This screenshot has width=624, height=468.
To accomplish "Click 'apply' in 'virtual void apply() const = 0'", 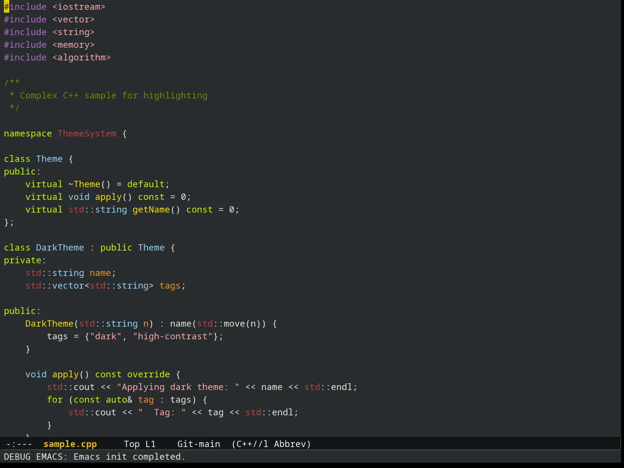I will 108,197.
